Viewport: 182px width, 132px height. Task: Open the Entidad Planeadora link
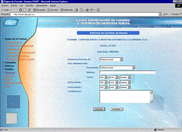pyautogui.click(x=18, y=56)
